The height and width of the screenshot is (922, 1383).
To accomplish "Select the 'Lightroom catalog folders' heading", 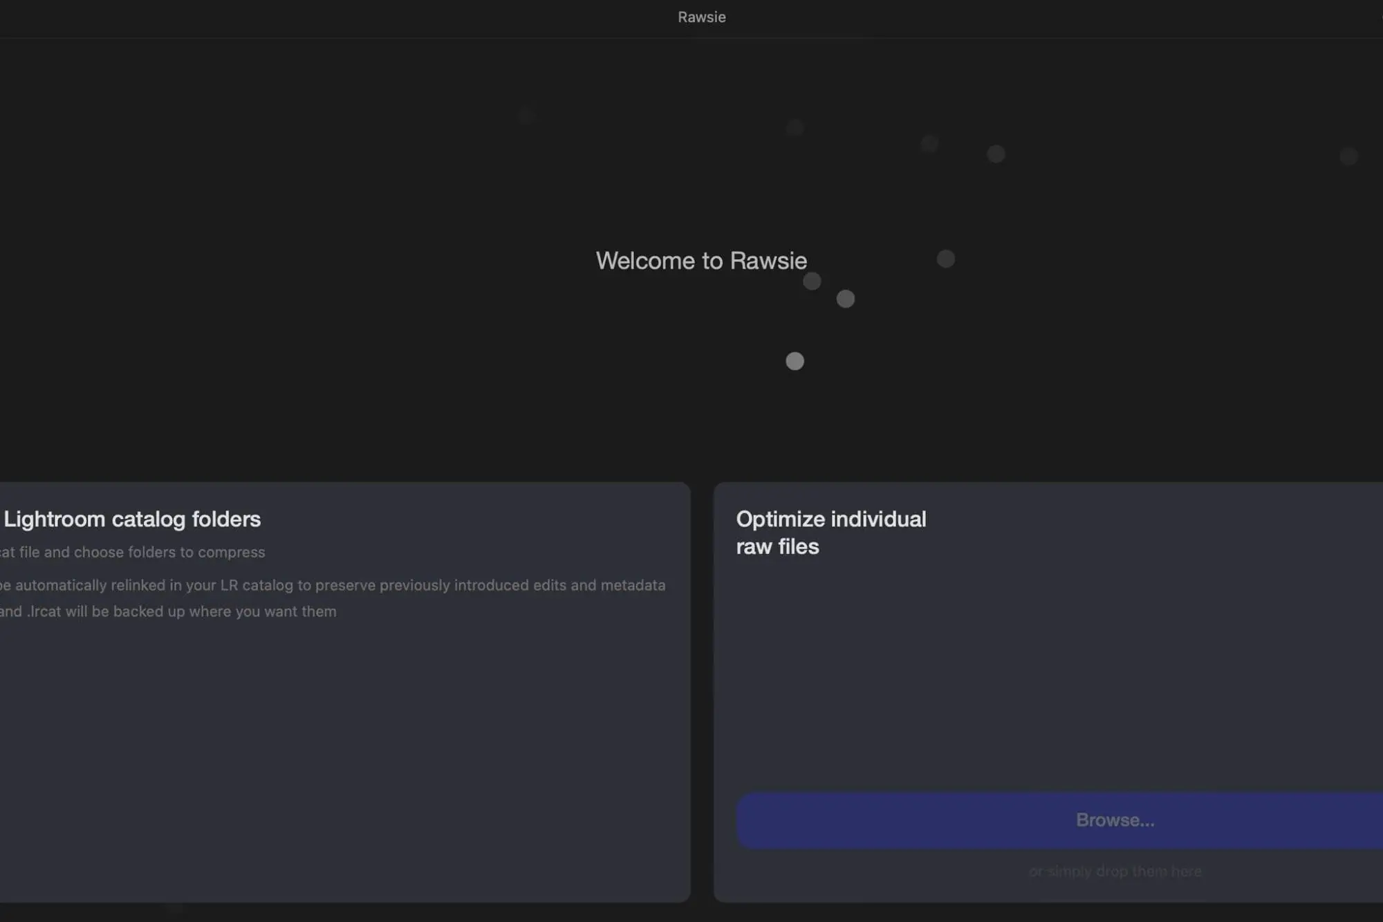I will (x=132, y=519).
